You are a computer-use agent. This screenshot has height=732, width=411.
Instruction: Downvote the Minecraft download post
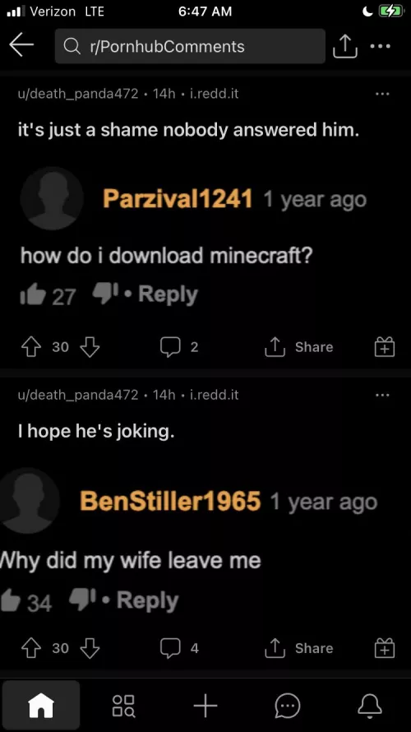(90, 347)
